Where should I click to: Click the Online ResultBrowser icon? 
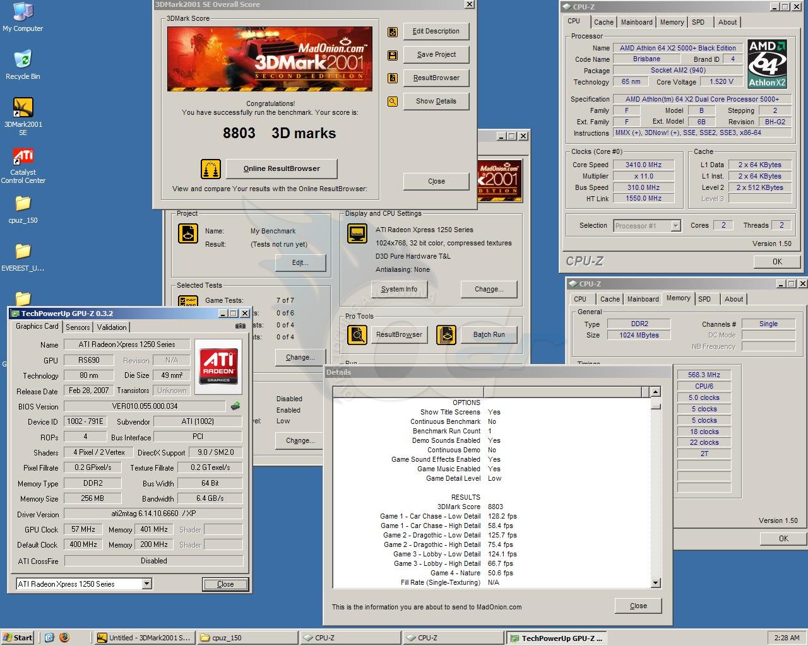211,169
